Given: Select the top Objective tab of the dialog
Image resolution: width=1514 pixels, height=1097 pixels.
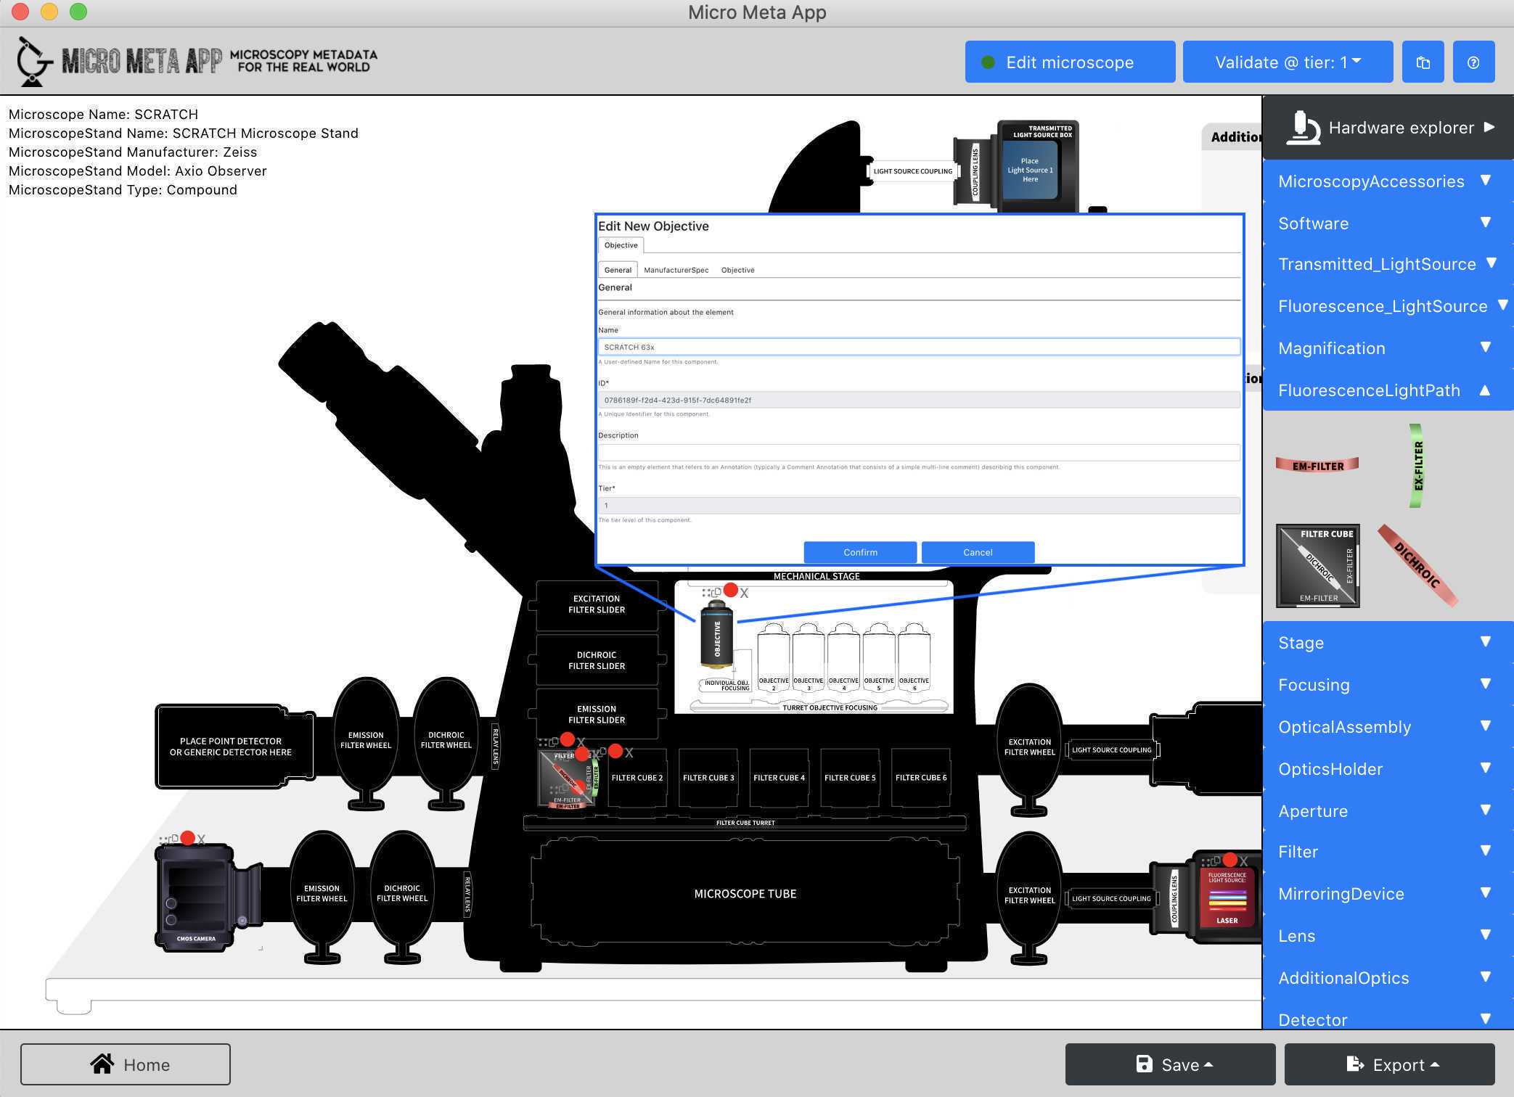Looking at the screenshot, I should (621, 245).
